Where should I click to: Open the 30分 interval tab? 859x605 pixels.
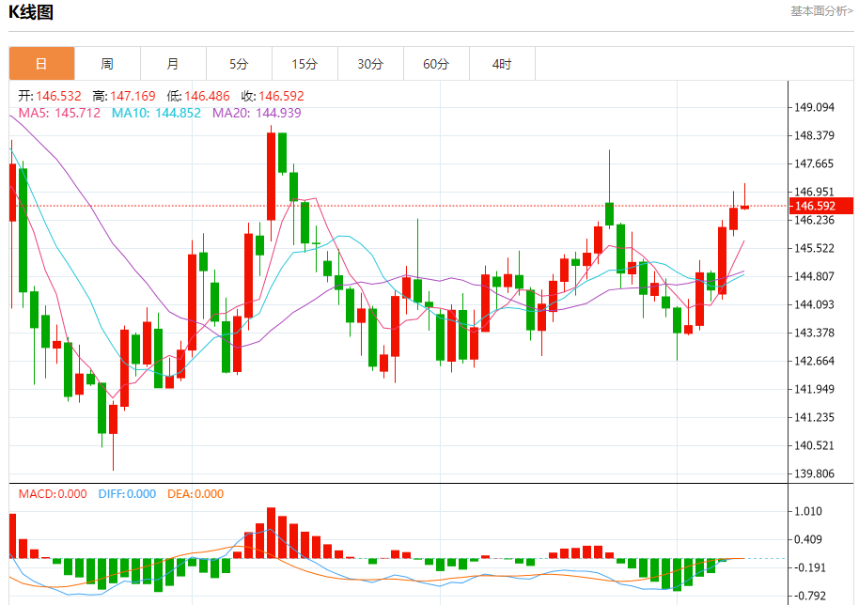(x=370, y=64)
